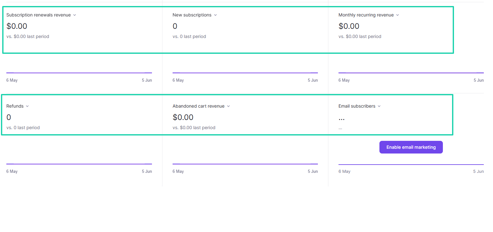Image resolution: width=493 pixels, height=232 pixels.
Task: Open the Email subscribers metric dropdown
Action: (359, 106)
